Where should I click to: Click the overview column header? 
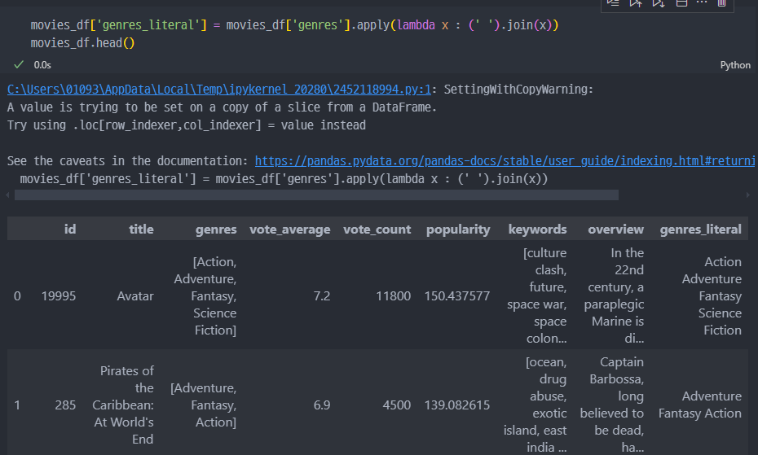click(616, 230)
